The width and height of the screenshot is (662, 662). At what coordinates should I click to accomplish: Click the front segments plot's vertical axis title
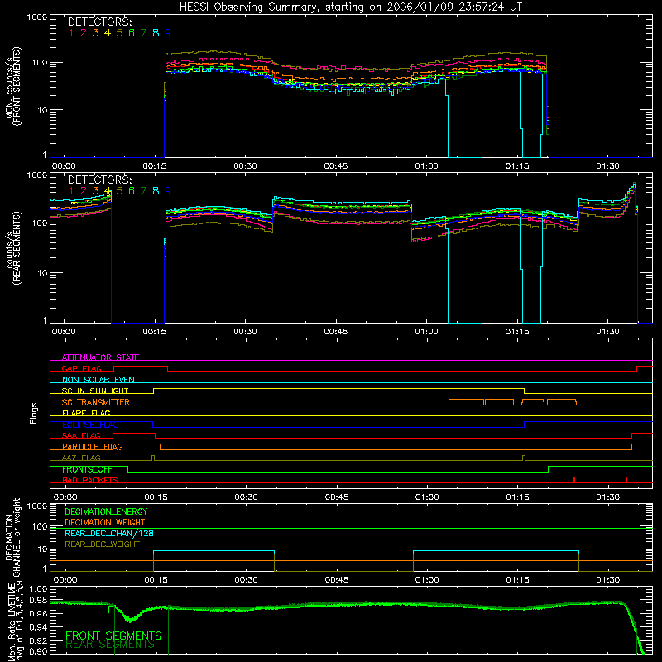coord(13,86)
